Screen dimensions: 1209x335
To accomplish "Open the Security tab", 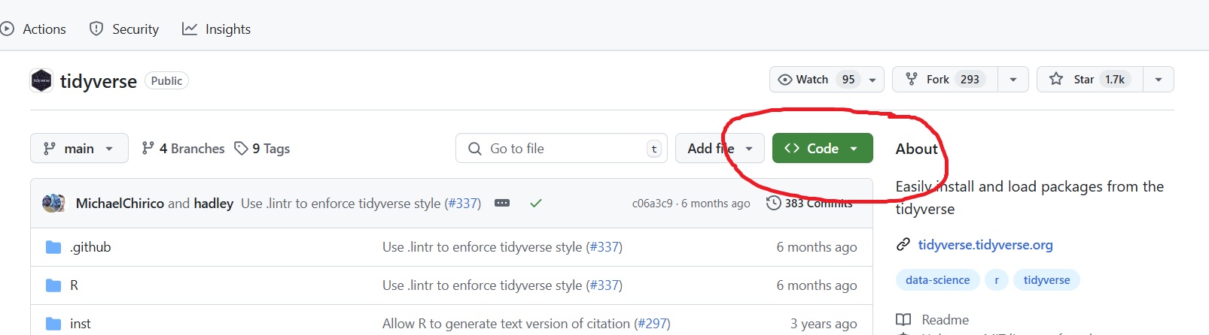I will (124, 29).
